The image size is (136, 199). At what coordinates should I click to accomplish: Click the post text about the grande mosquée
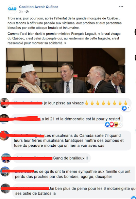click(65, 23)
